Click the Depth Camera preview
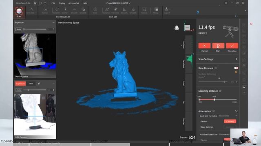 35,56
